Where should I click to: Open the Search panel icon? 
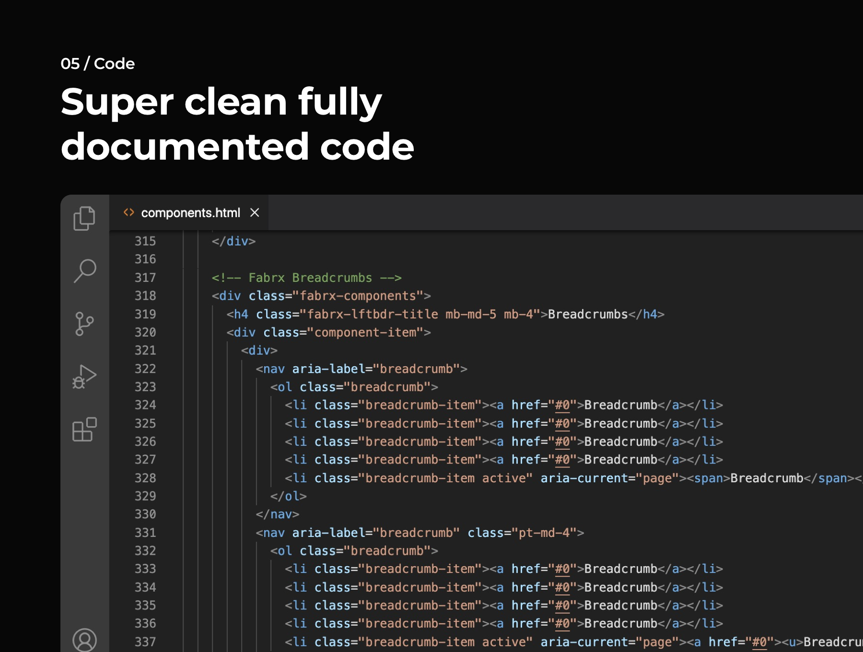85,271
